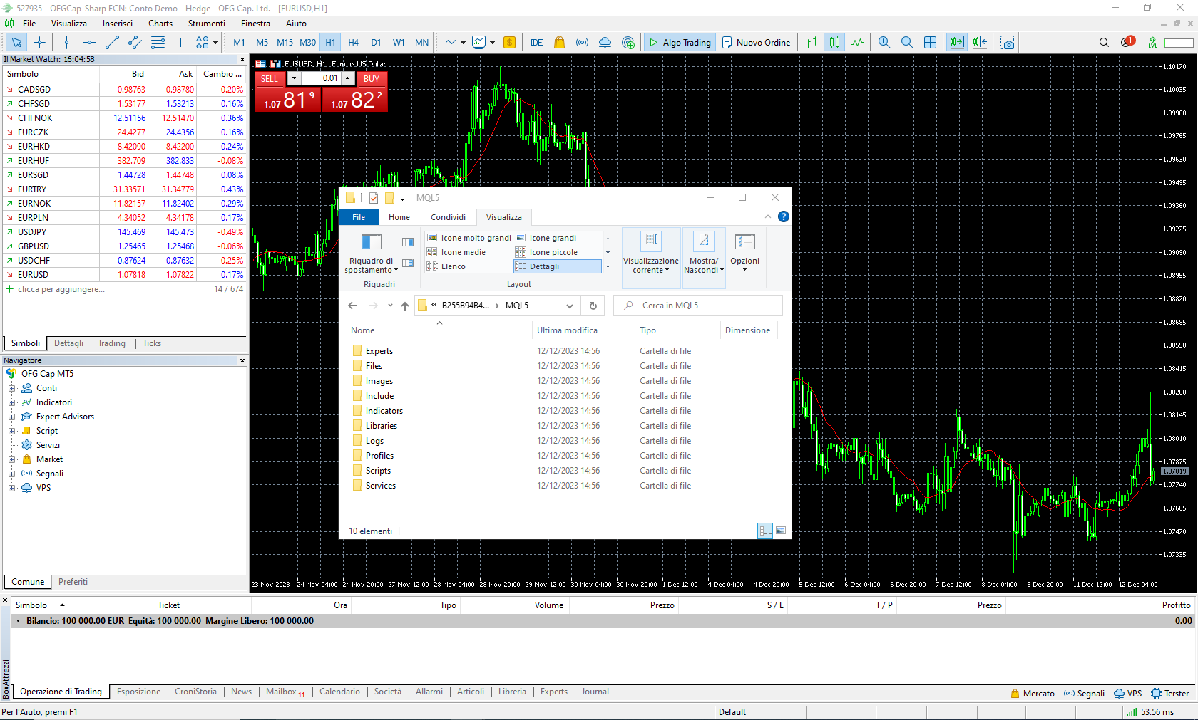
Task: Open the Charts menu
Action: (x=160, y=24)
